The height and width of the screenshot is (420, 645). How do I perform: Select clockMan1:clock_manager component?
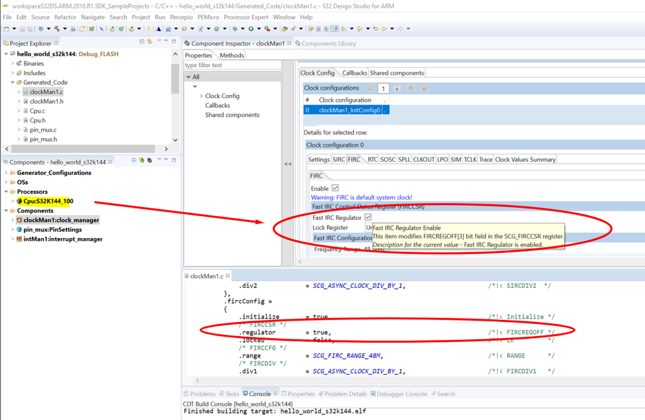[x=57, y=220]
